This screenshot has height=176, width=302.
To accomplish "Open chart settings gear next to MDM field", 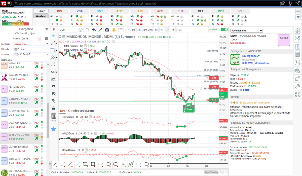I will [x=81, y=30].
